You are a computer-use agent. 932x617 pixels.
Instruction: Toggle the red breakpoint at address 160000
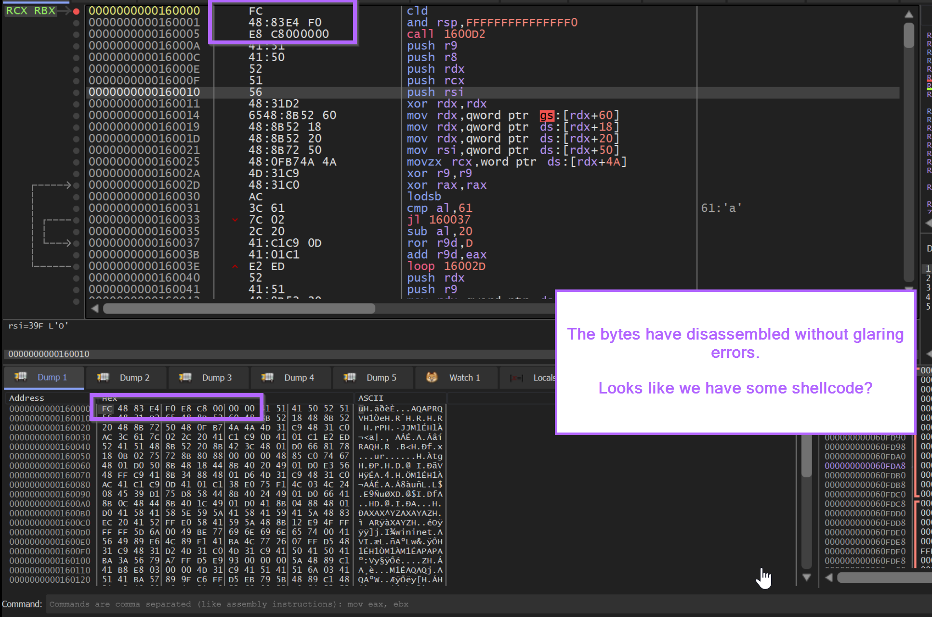(x=76, y=11)
